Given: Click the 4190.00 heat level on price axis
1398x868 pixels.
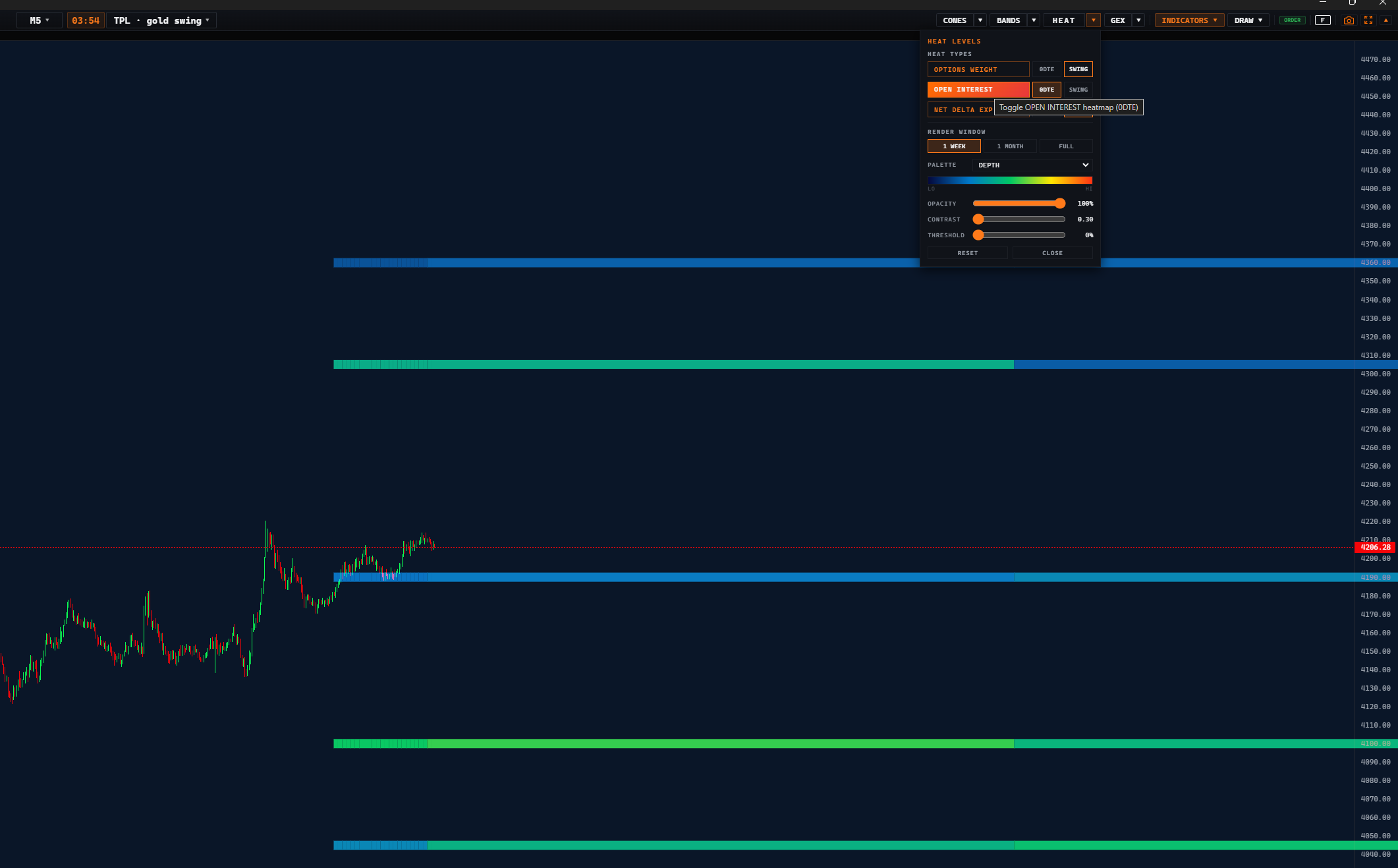Looking at the screenshot, I should click(x=1376, y=577).
